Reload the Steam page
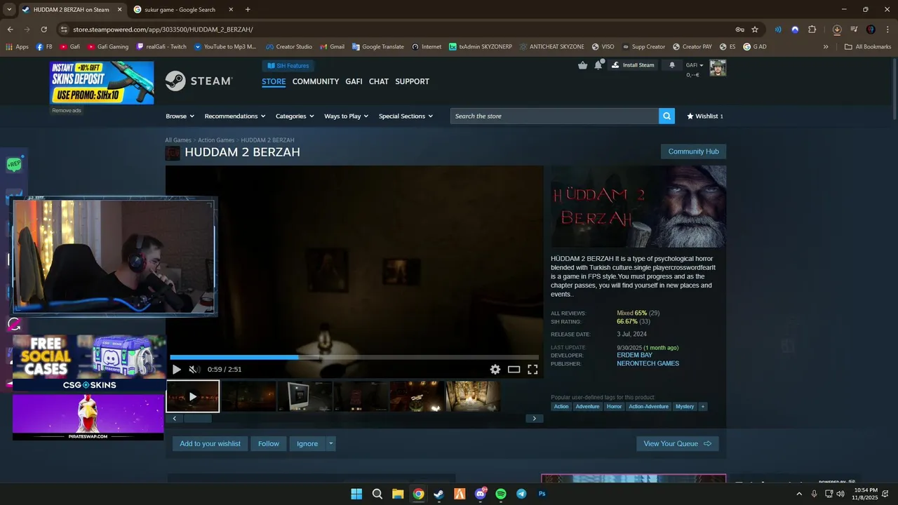 (43, 29)
